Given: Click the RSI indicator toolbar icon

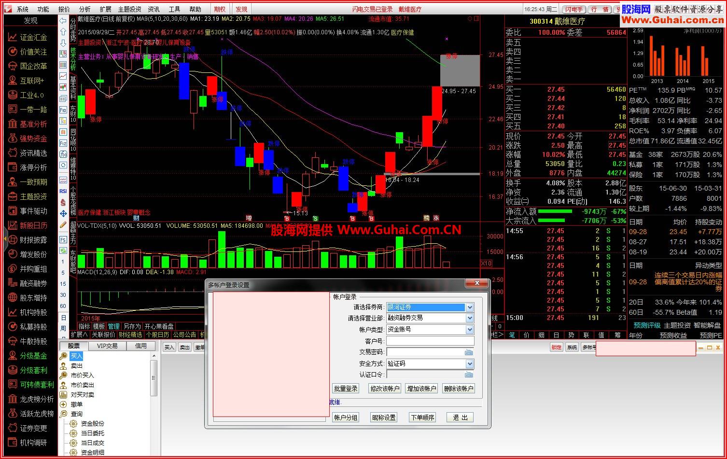Looking at the screenshot, I should tap(63, 191).
